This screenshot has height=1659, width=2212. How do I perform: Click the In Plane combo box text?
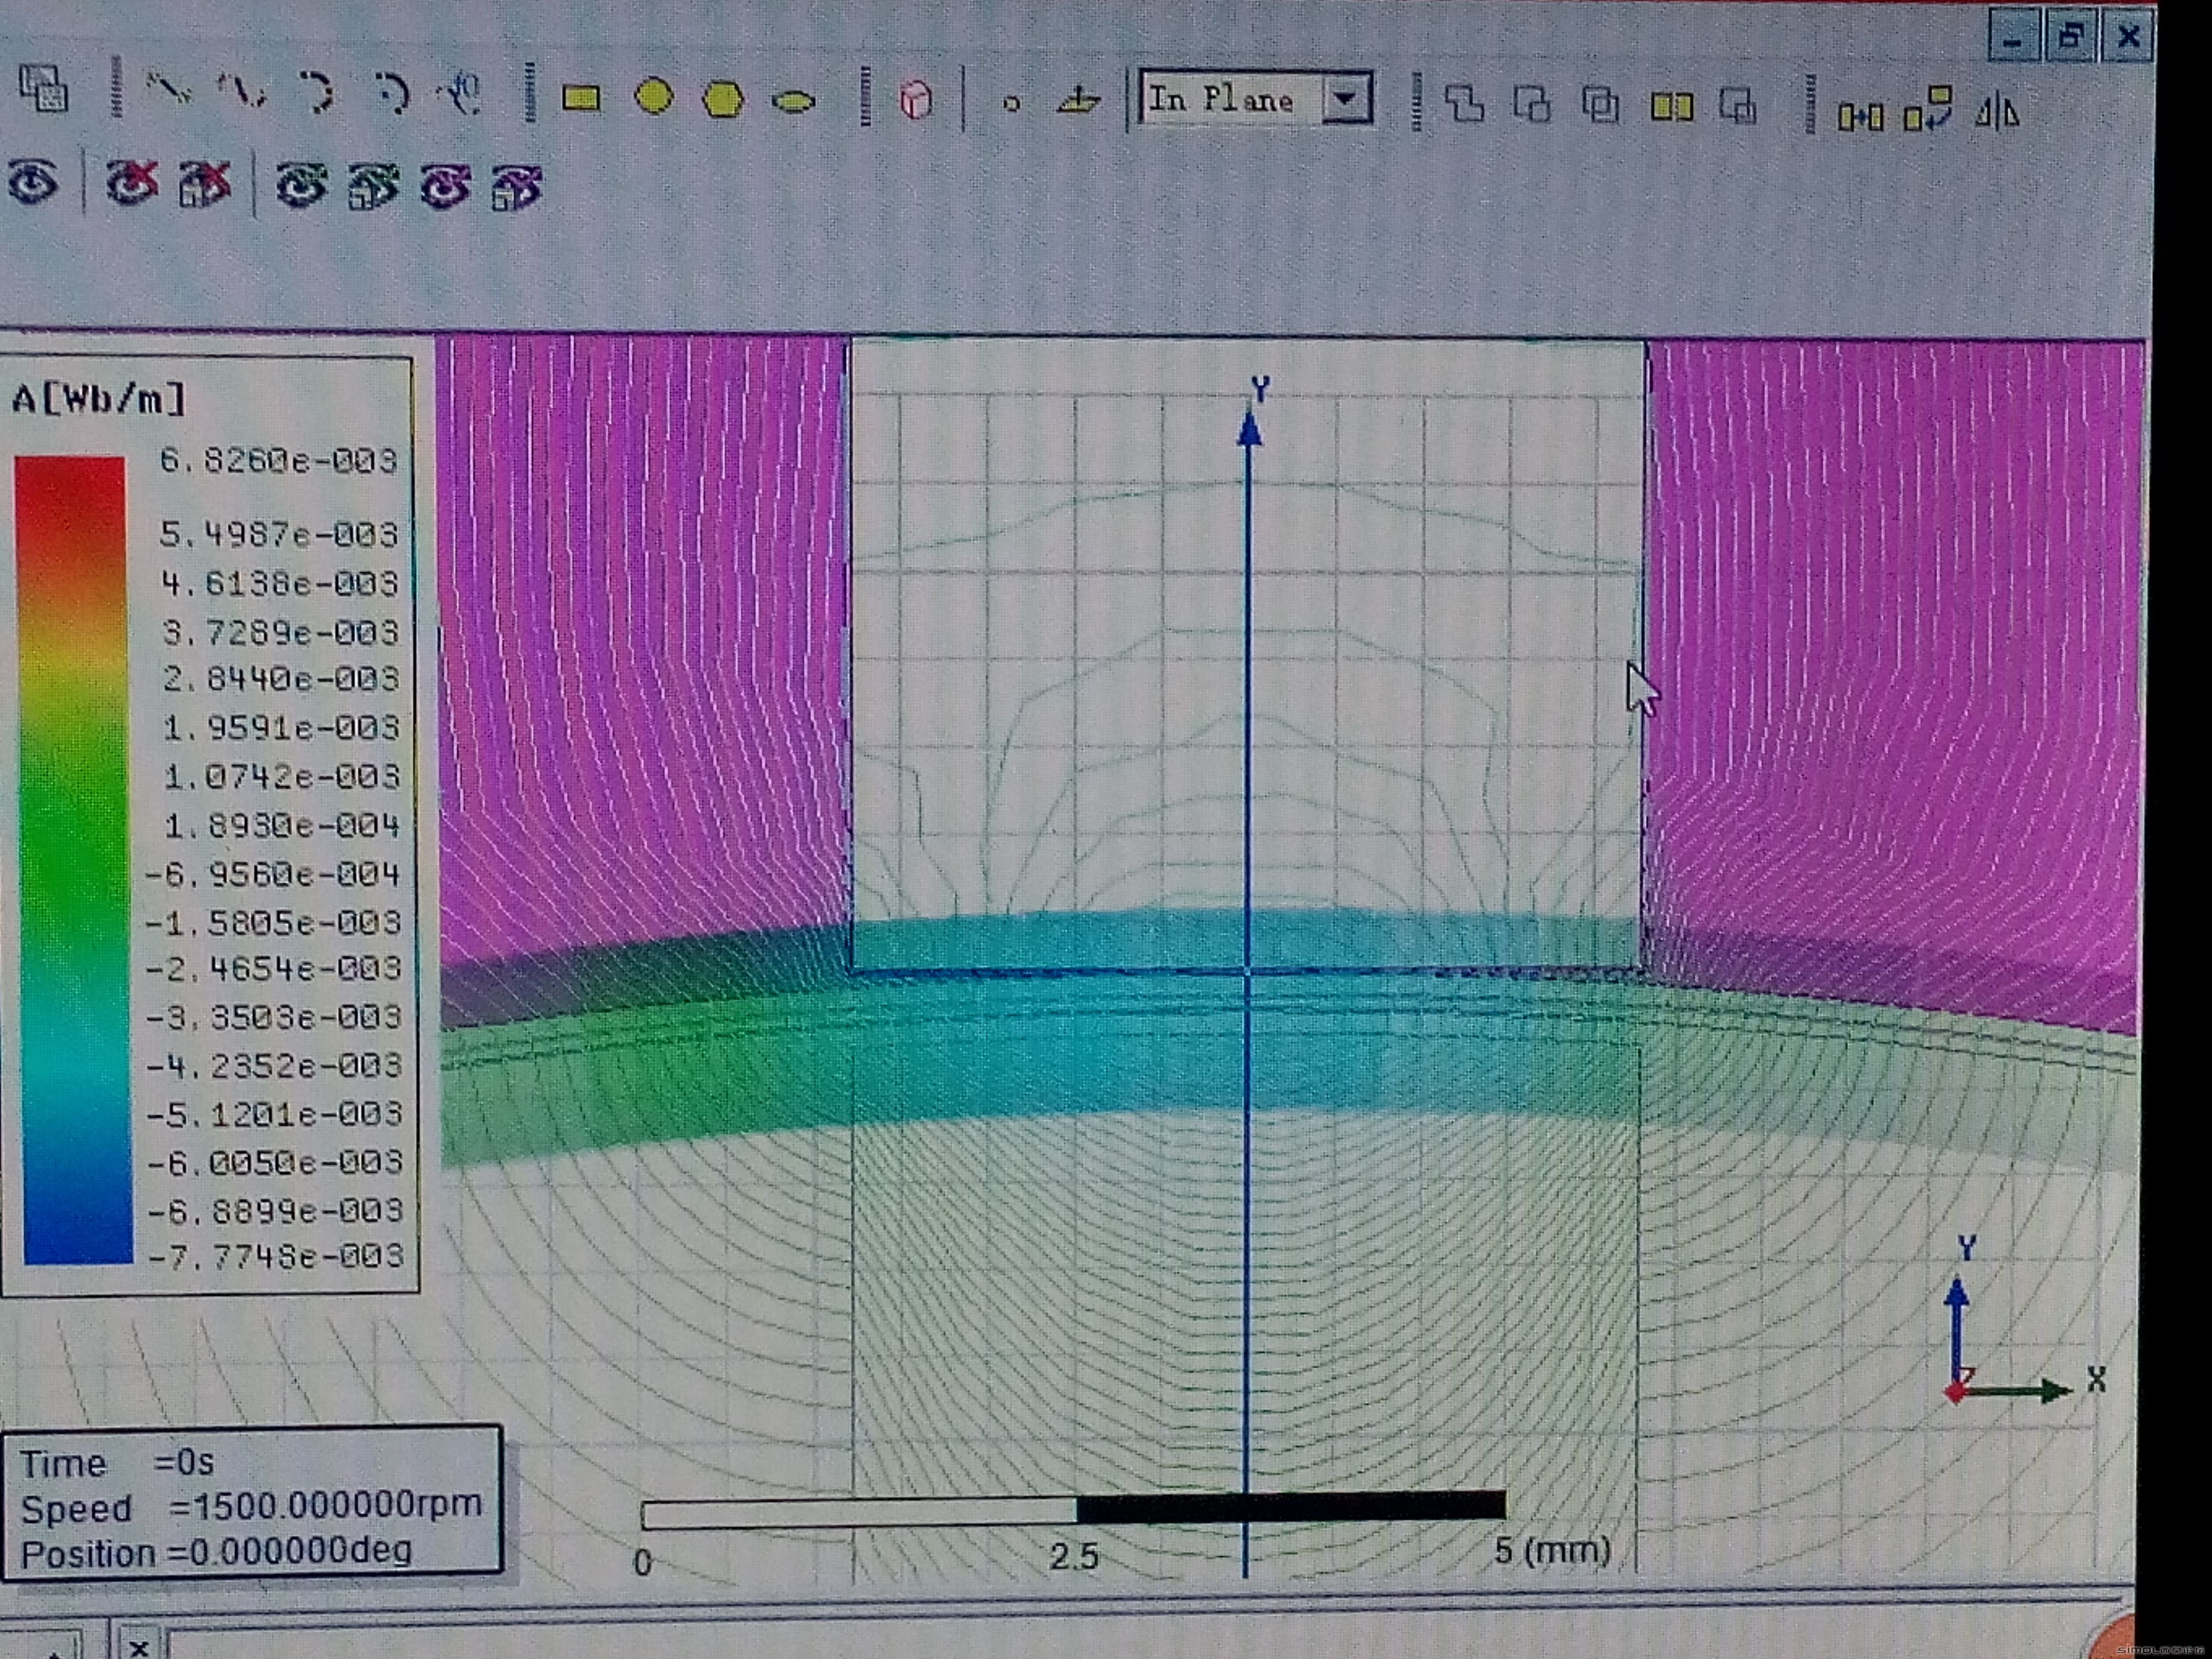pyautogui.click(x=1220, y=99)
